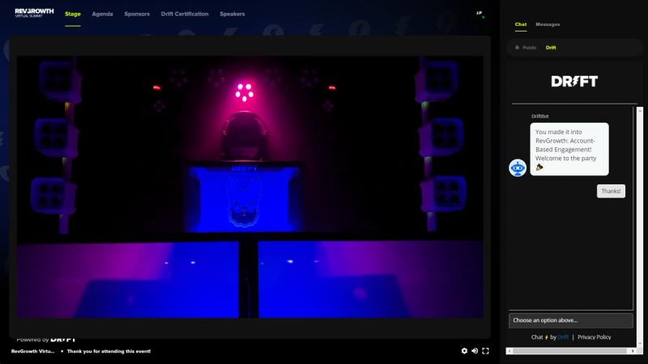Open the Privacy Policy link
Screen dimensions: 648x364
click(x=595, y=337)
